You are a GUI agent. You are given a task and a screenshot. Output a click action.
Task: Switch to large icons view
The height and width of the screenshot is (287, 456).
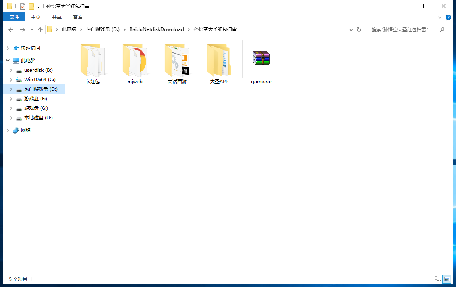(447, 279)
